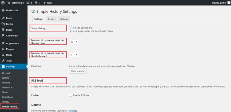
Task: Switch to the Export tab
Action: coord(52,19)
